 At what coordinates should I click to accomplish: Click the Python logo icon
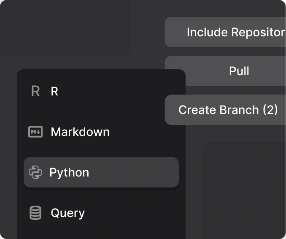pyautogui.click(x=35, y=172)
